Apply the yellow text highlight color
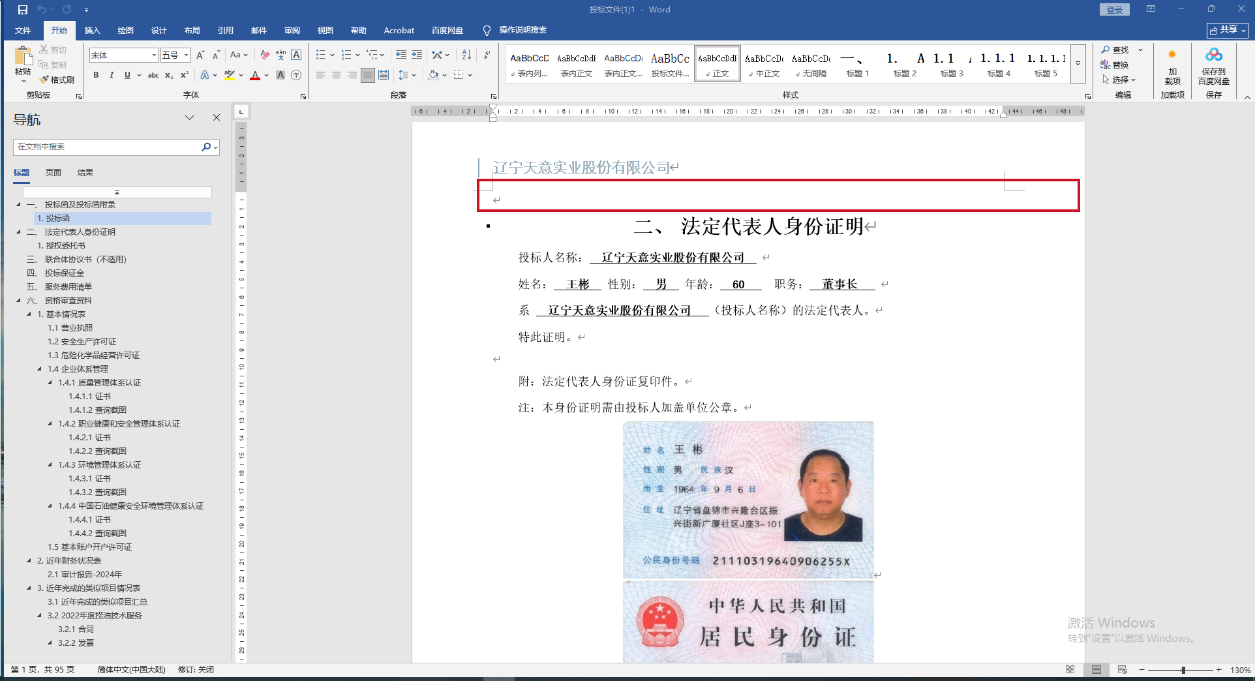 pos(229,75)
